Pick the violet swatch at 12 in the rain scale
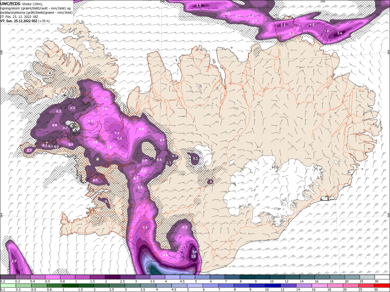This screenshot has height=292, width=390. pos(289,285)
